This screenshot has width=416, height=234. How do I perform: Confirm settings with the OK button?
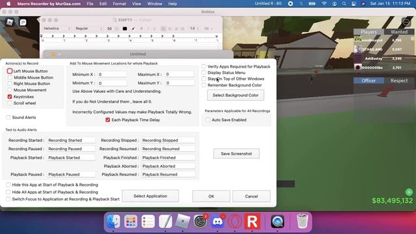point(211,196)
